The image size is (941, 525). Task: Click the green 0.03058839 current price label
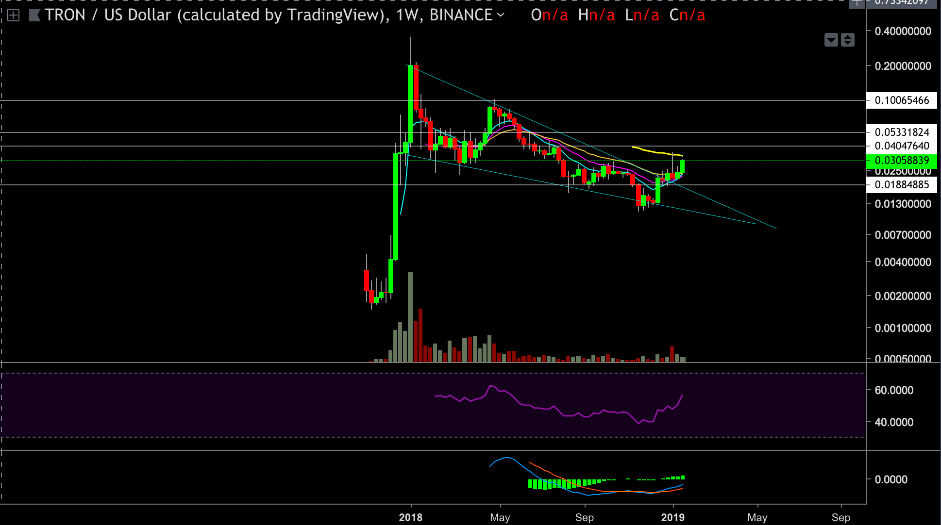pos(902,160)
